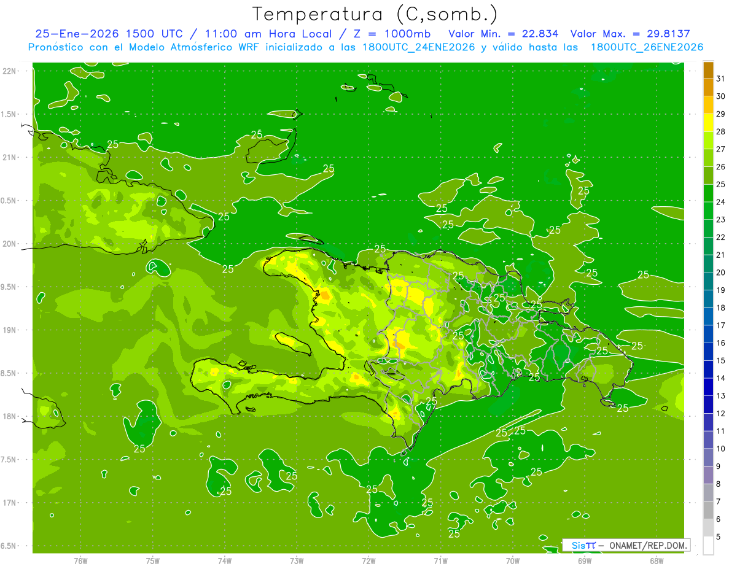Click the '1800UTC_26ENE2026' valid-until time
Screen dimensions: 737x569
(647, 47)
